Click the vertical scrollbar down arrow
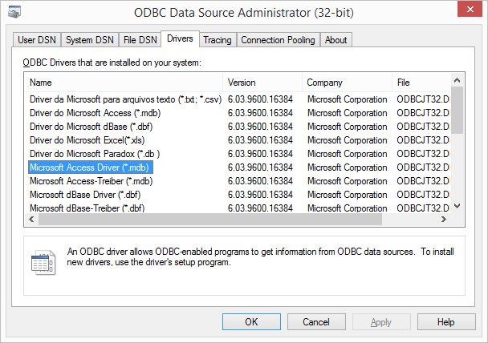488x343 pixels. click(457, 206)
